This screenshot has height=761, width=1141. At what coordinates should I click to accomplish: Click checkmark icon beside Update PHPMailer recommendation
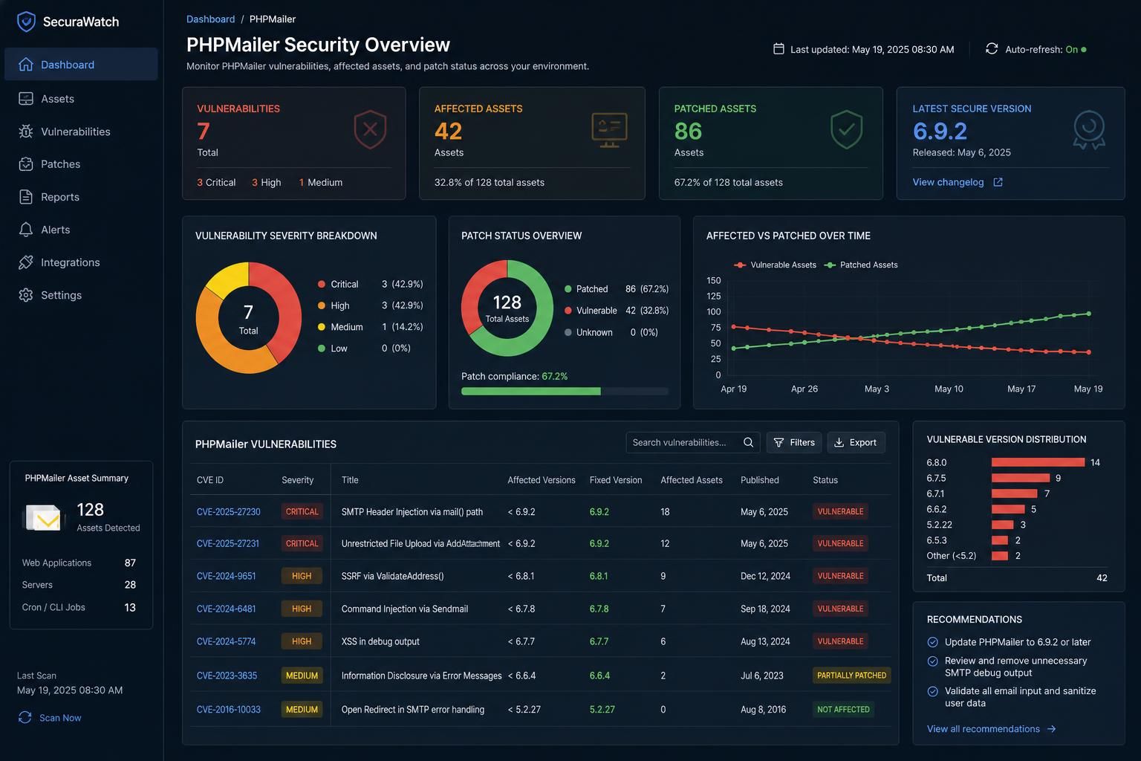click(x=932, y=642)
